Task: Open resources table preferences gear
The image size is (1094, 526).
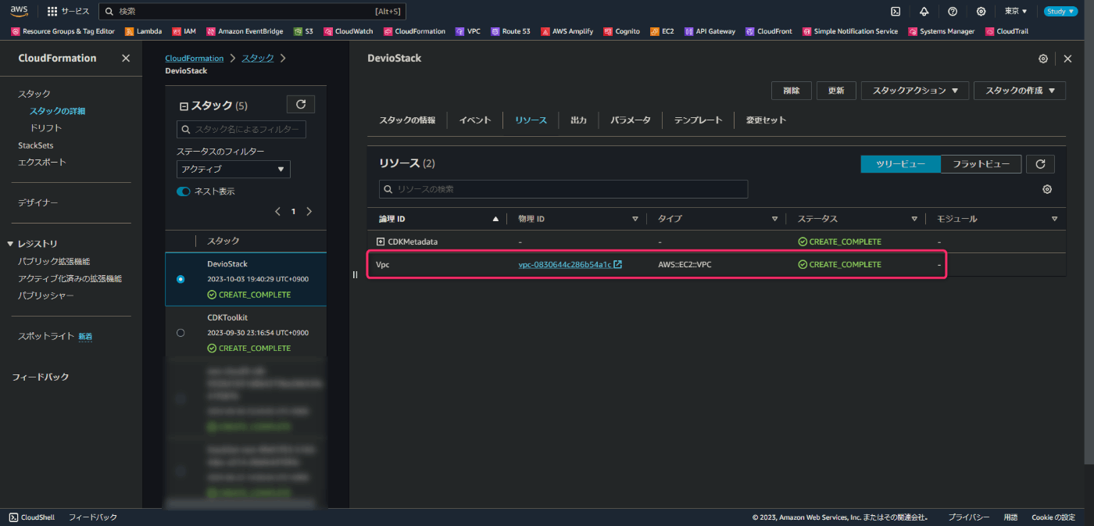Action: pyautogui.click(x=1047, y=189)
